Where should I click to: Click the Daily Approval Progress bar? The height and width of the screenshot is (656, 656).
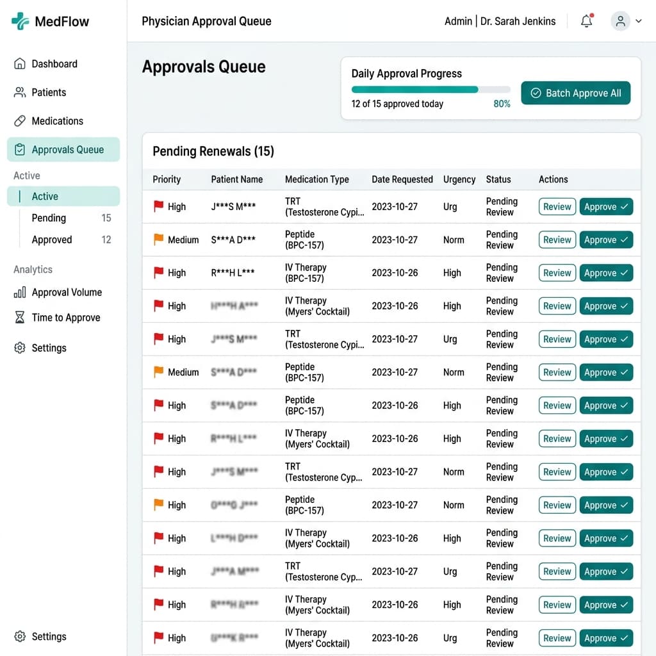tap(430, 89)
